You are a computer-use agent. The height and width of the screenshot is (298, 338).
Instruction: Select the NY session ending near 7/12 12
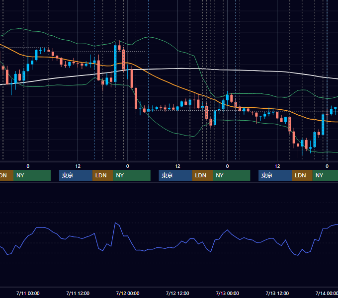(132, 175)
